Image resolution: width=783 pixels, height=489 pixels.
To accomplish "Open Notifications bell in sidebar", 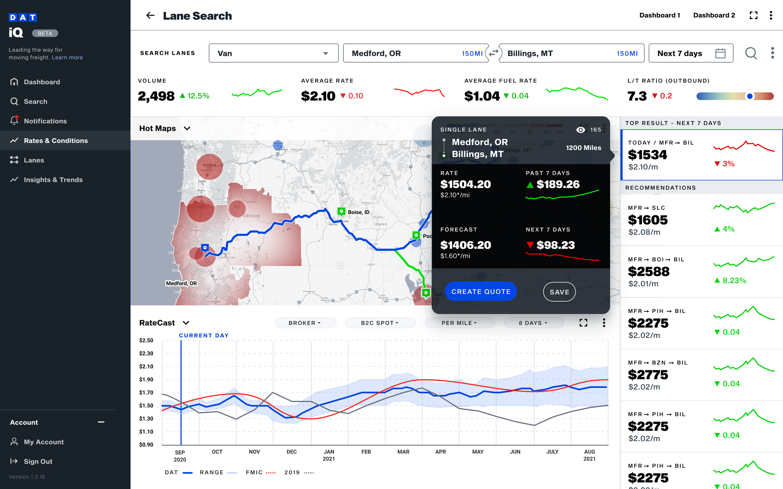I will pyautogui.click(x=14, y=121).
